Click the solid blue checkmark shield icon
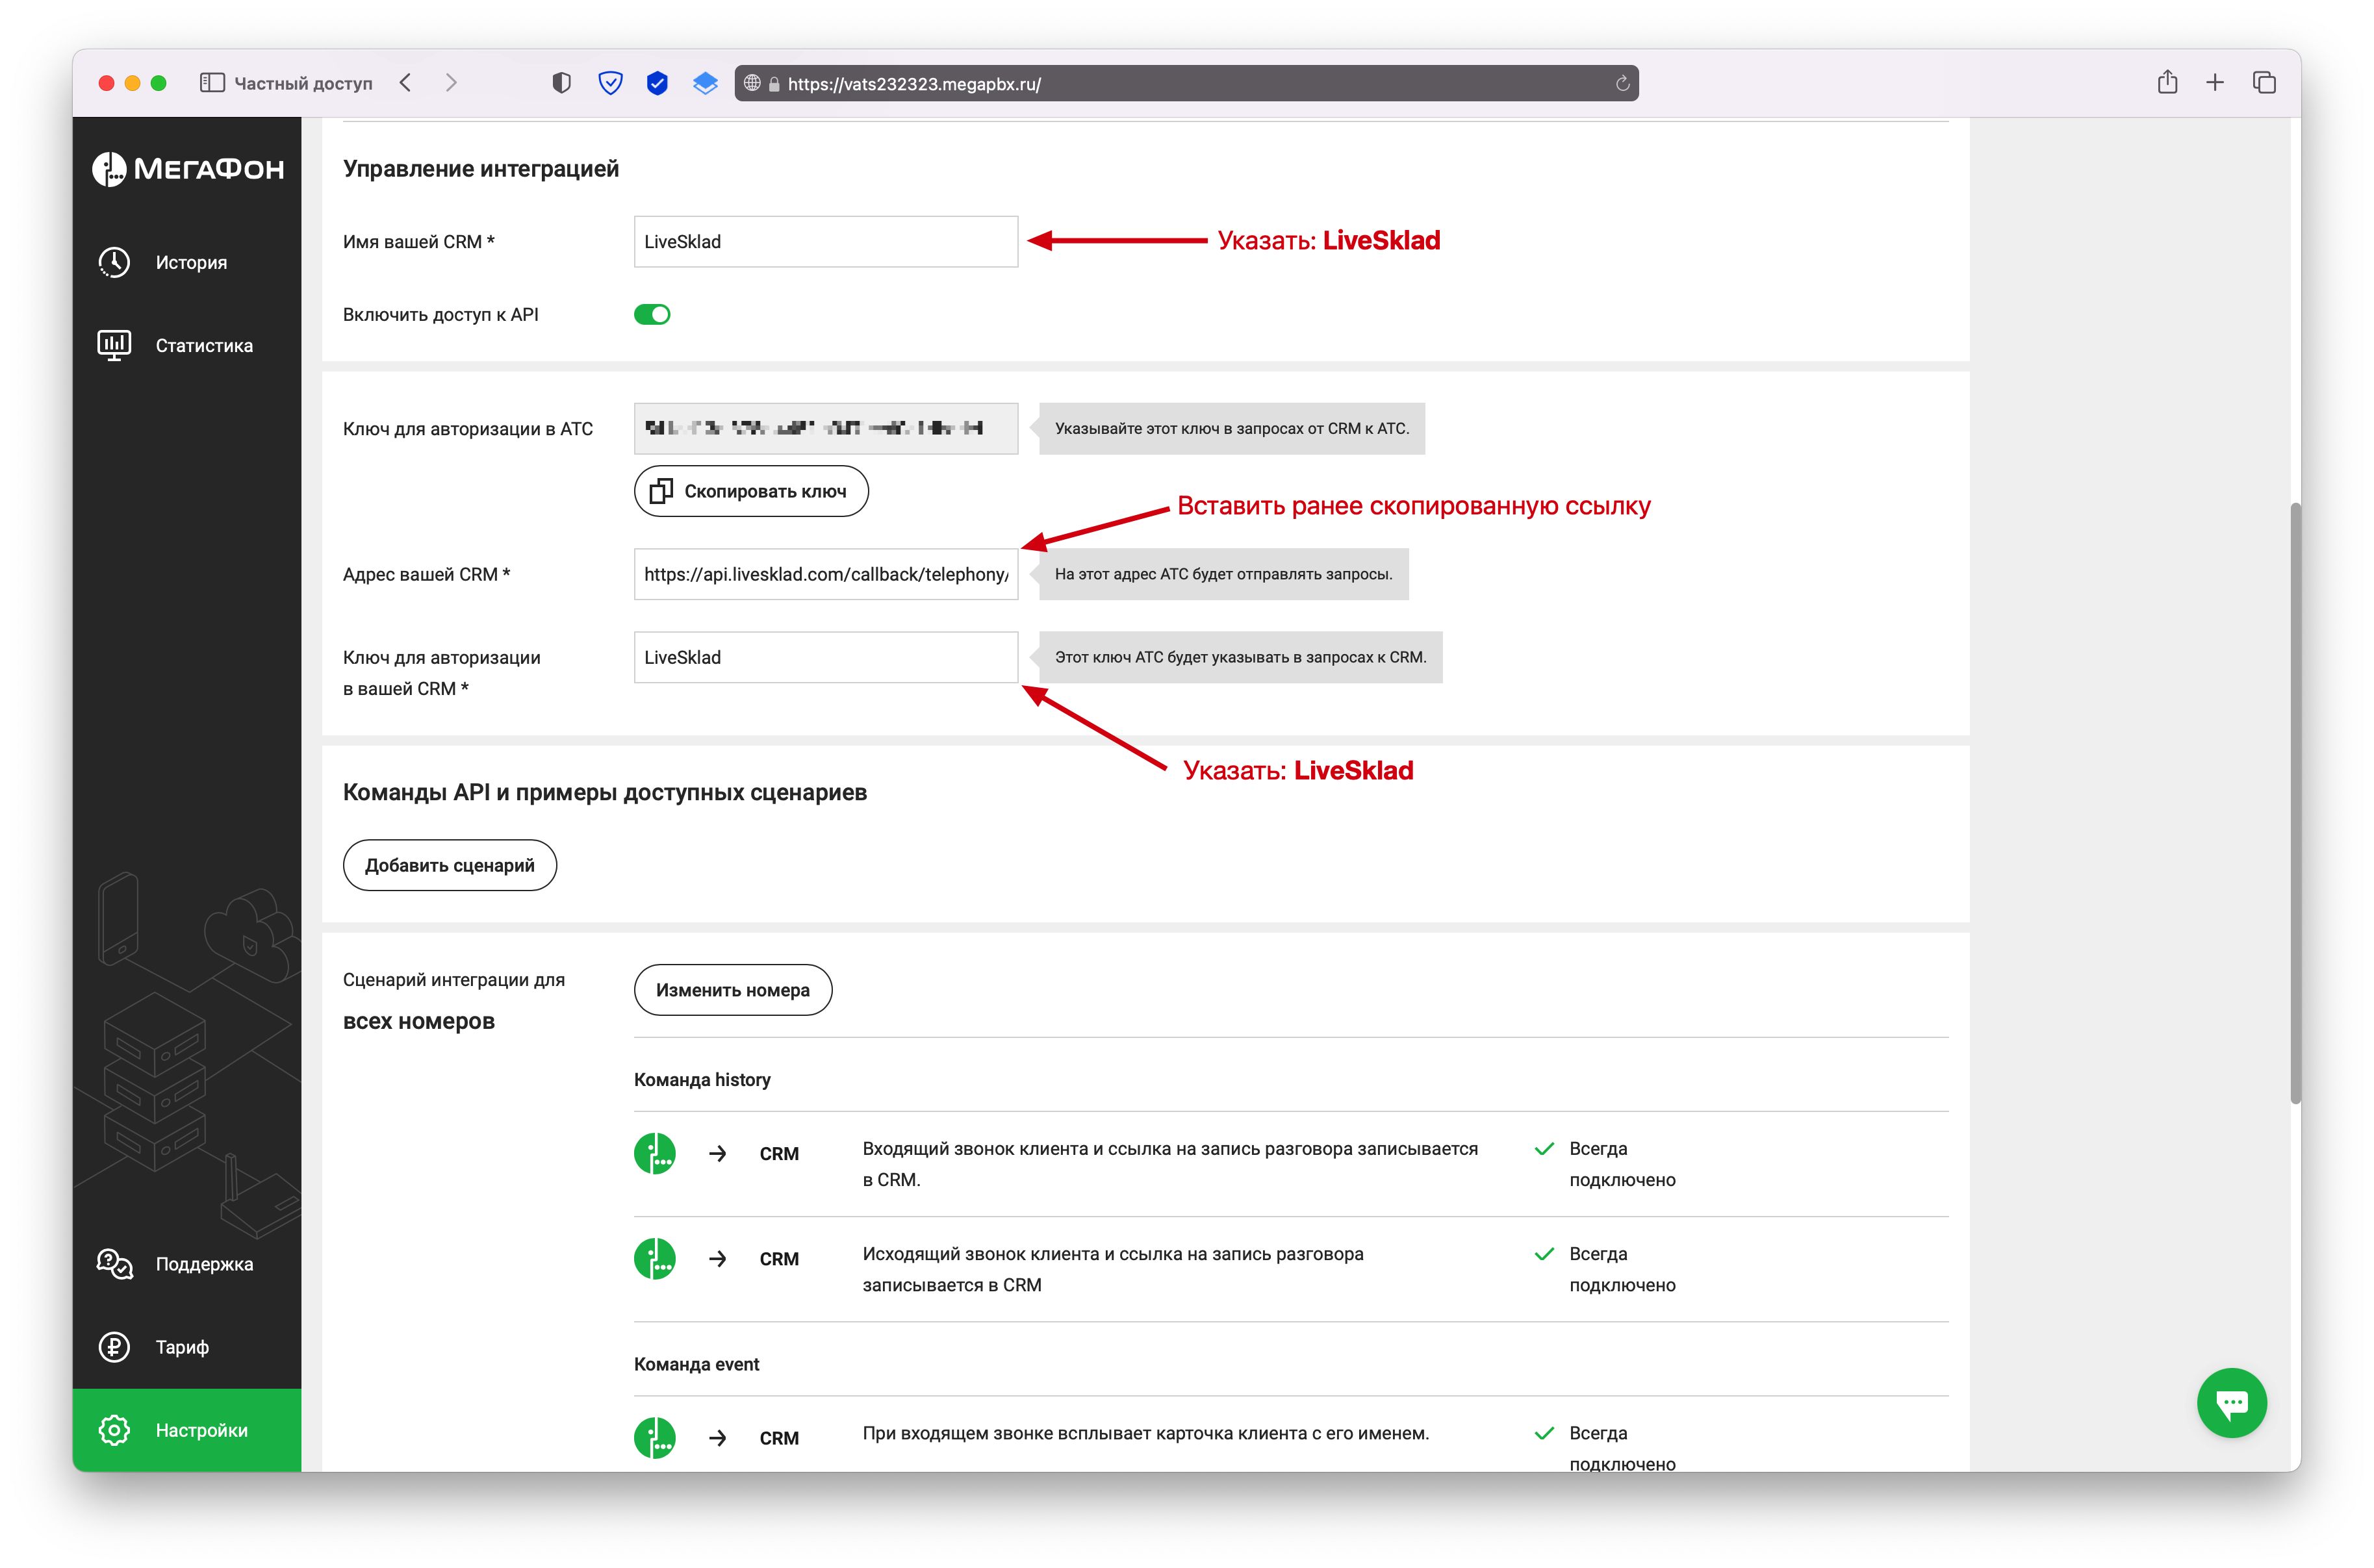The width and height of the screenshot is (2374, 1568). 657,83
